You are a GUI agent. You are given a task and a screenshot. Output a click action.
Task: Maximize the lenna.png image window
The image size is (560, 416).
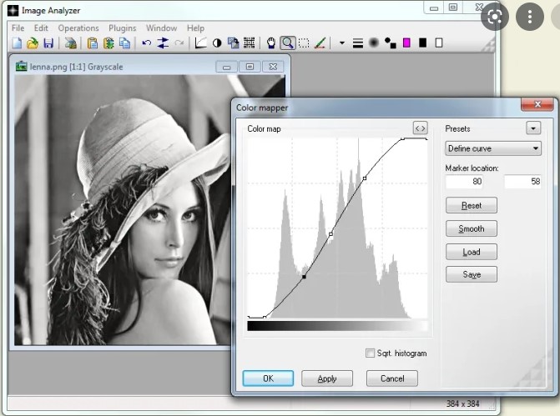pos(250,67)
